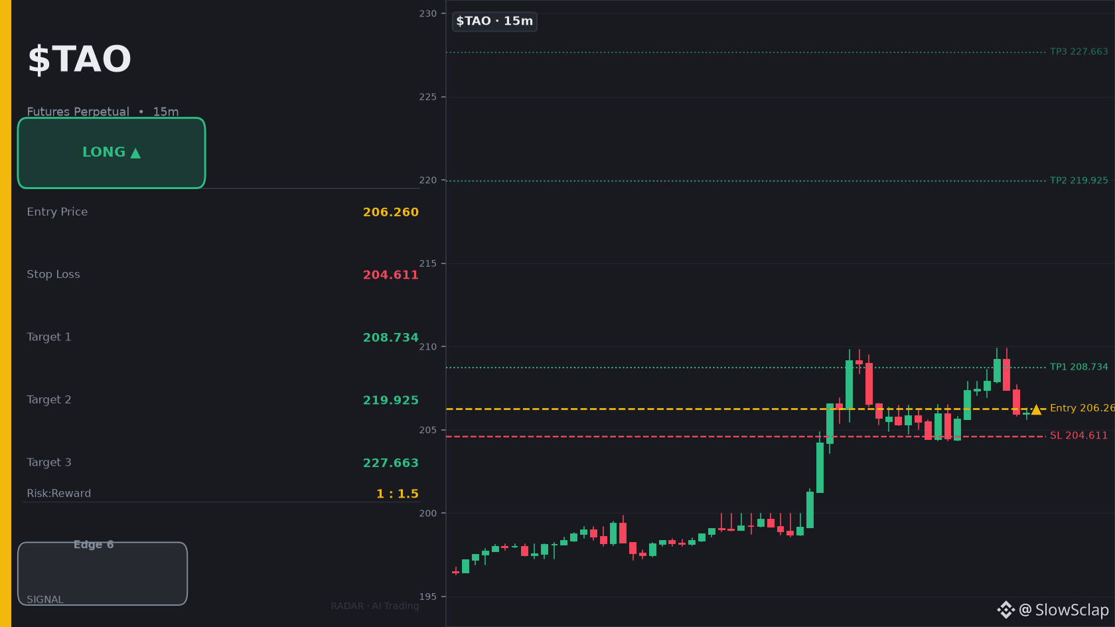The height and width of the screenshot is (627, 1115).
Task: Click the Entry Price value 206.260
Action: 390,212
